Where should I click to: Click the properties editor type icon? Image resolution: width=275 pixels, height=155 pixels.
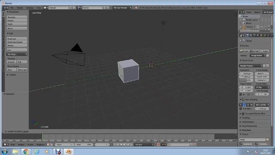[x=242, y=35]
